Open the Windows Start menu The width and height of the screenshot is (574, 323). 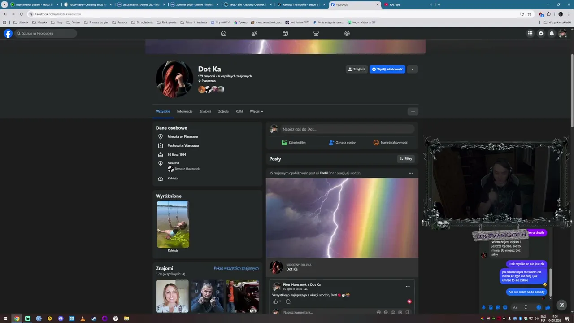pos(6,319)
